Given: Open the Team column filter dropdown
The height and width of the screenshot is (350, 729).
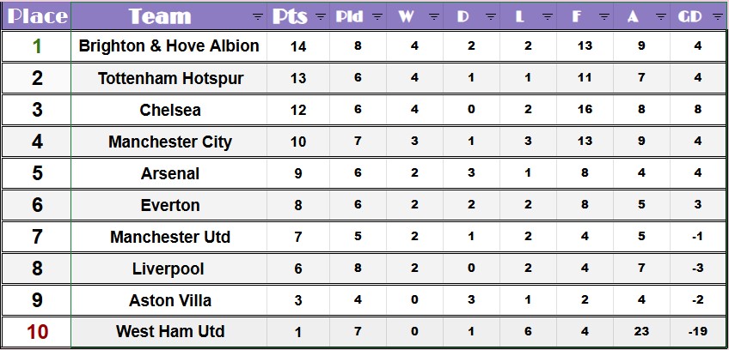Looking at the screenshot, I should coord(258,16).
